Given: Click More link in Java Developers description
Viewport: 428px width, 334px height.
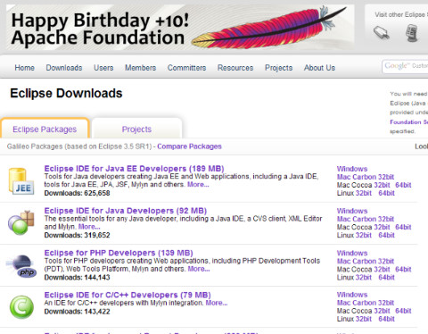Looking at the screenshot, I should (89, 227).
